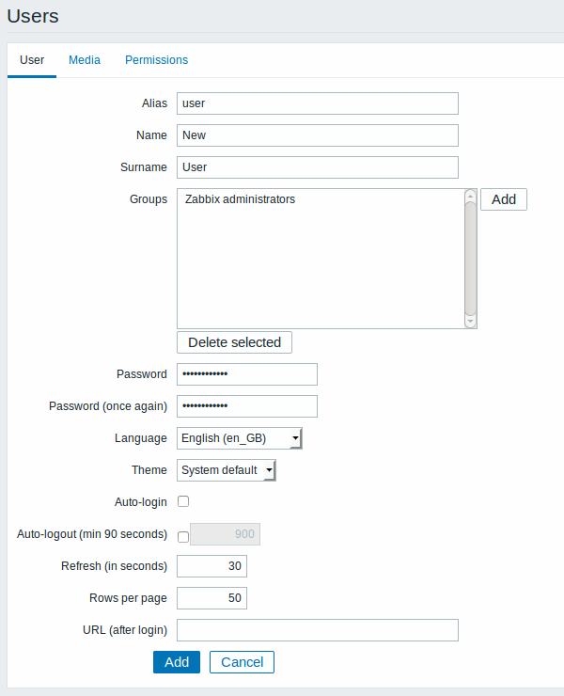The image size is (564, 696).
Task: Tick the Auto-logout checkbox
Action: (x=183, y=537)
